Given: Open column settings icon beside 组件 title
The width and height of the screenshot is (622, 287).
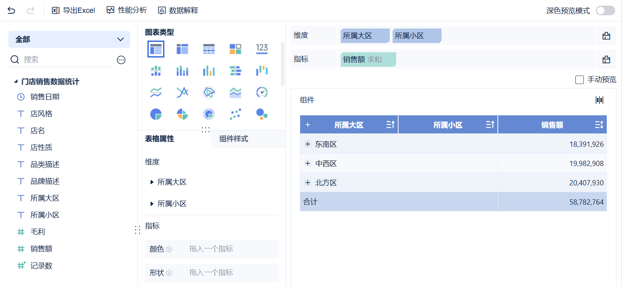Looking at the screenshot, I should (599, 100).
